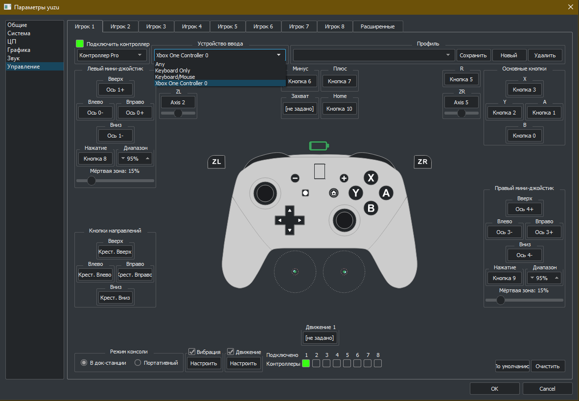Open the Профиль dropdown
The height and width of the screenshot is (401, 579).
[x=374, y=55]
